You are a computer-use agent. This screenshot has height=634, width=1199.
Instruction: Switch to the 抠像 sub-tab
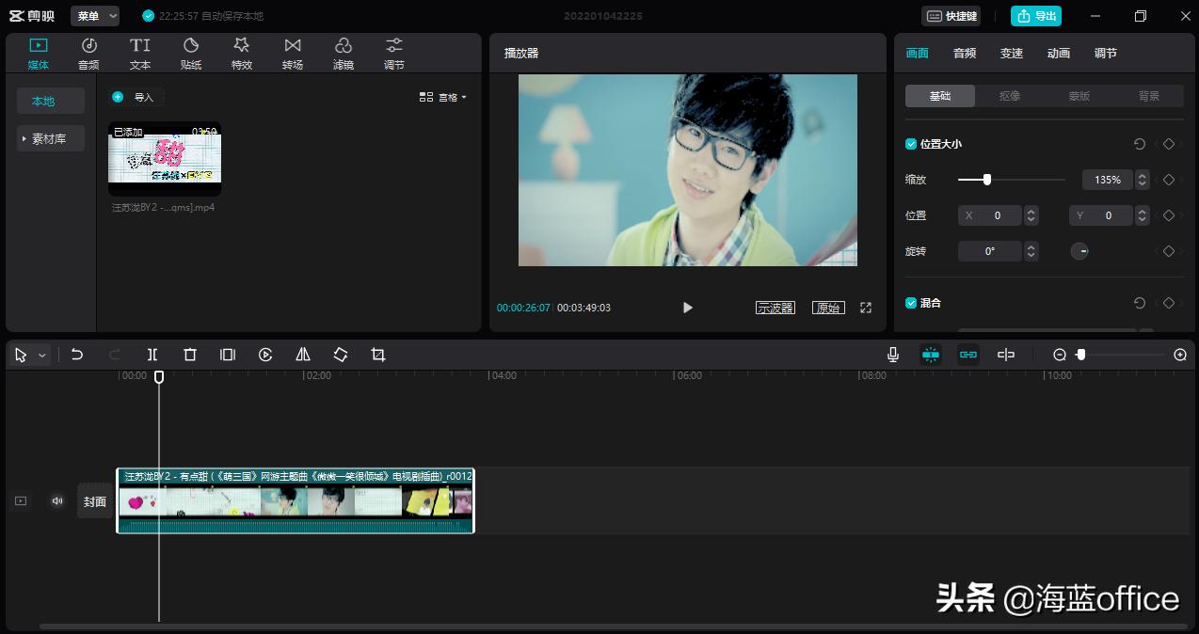pos(1010,96)
